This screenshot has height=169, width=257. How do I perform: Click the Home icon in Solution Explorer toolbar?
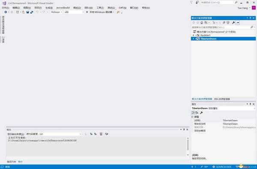tap(202, 23)
